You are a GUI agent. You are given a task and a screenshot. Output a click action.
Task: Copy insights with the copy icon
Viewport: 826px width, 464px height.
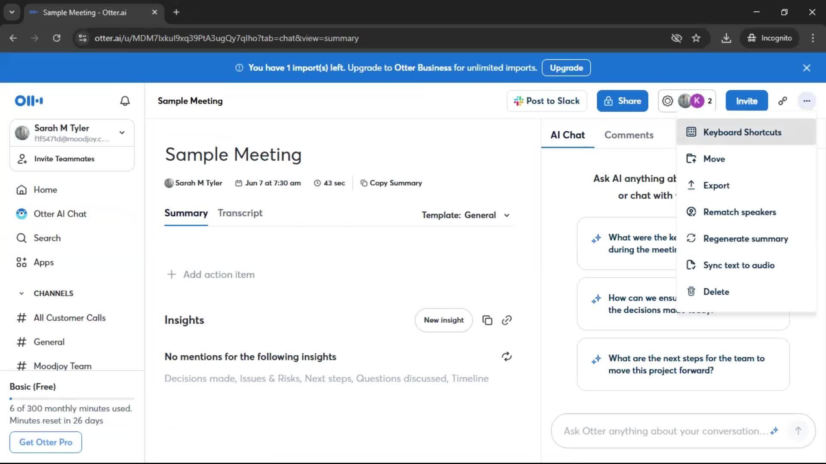click(x=487, y=320)
